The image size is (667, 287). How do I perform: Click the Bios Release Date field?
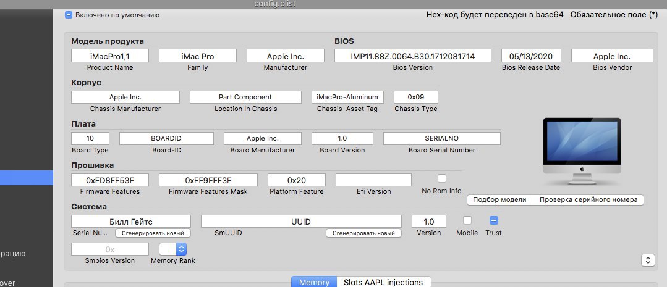(x=531, y=56)
